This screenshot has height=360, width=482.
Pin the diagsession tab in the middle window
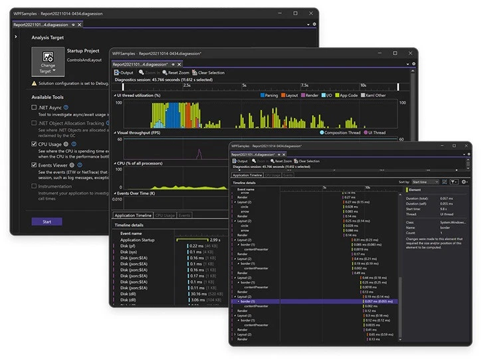coord(173,64)
